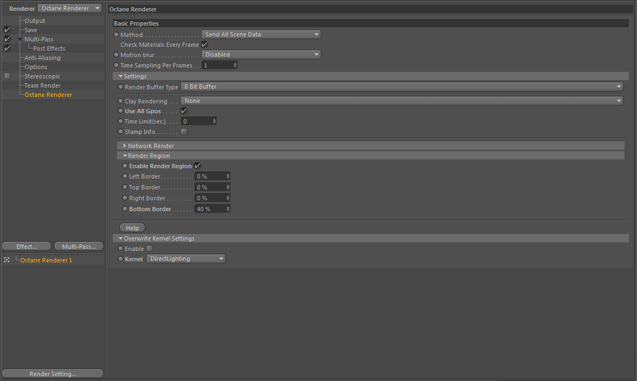Open Anti-Aliasing settings
This screenshot has height=381, width=637.
pyautogui.click(x=43, y=58)
